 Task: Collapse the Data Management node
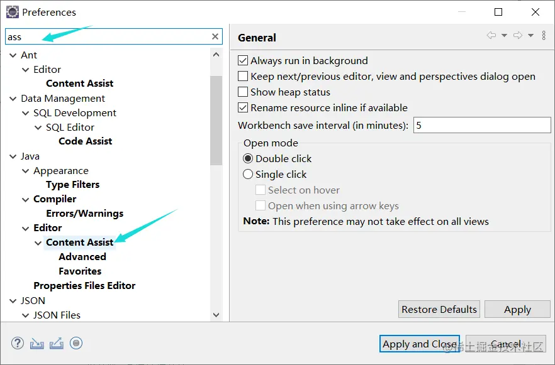(x=13, y=99)
